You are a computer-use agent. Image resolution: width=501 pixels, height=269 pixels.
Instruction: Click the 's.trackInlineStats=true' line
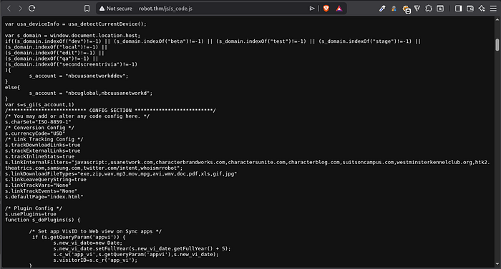(39, 156)
